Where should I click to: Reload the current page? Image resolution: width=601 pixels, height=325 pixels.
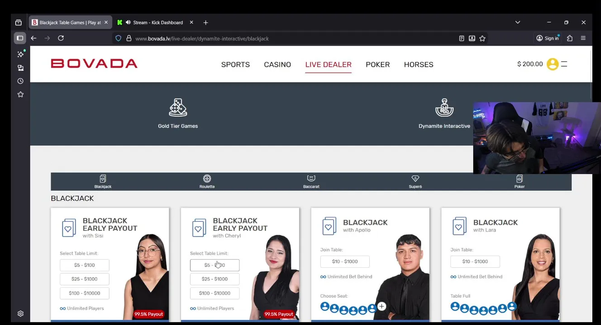[61, 38]
